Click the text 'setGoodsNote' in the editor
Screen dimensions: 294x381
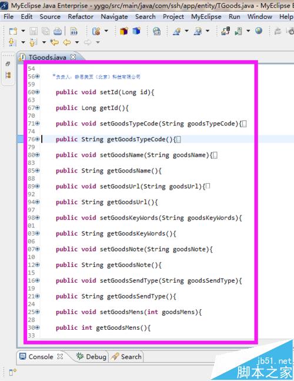122,249
